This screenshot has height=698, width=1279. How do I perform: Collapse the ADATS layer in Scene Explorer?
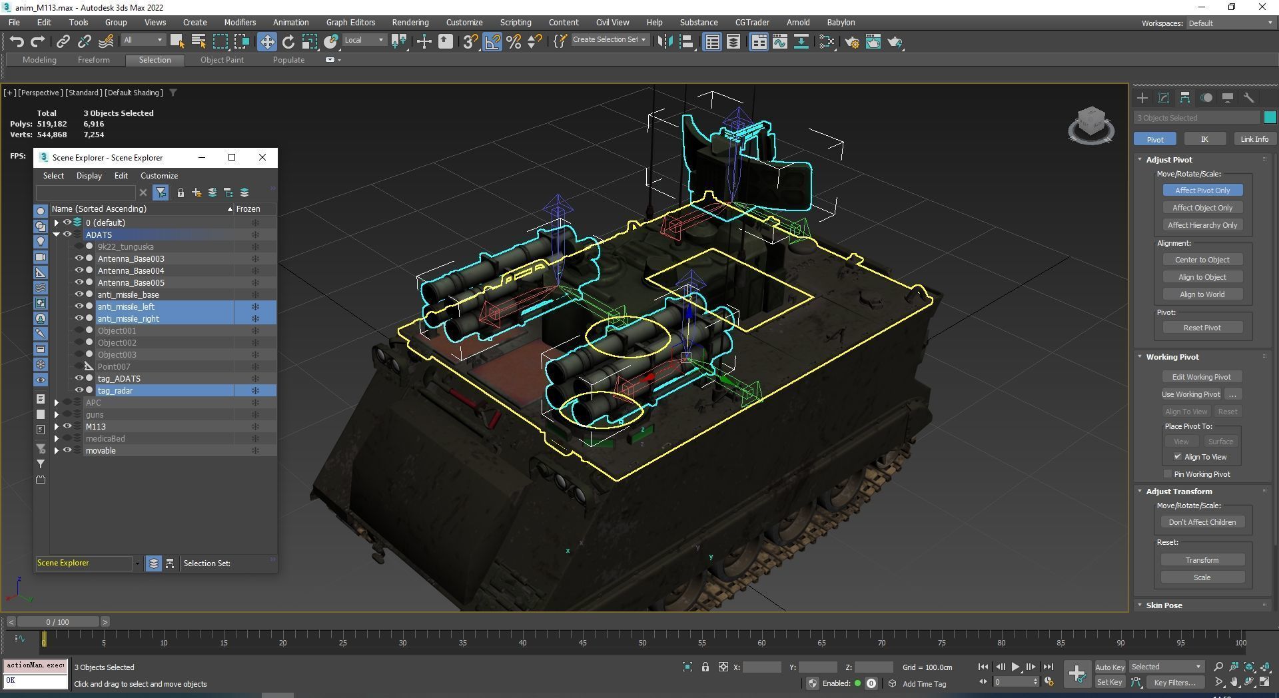click(x=57, y=234)
